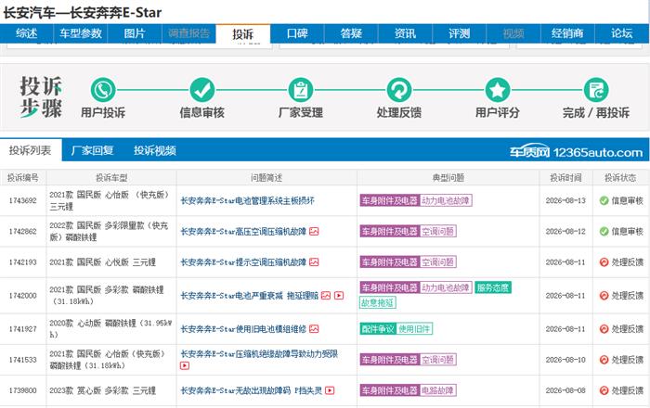
Task: Open the 车型参数 navigation tab
Action: pos(81,33)
